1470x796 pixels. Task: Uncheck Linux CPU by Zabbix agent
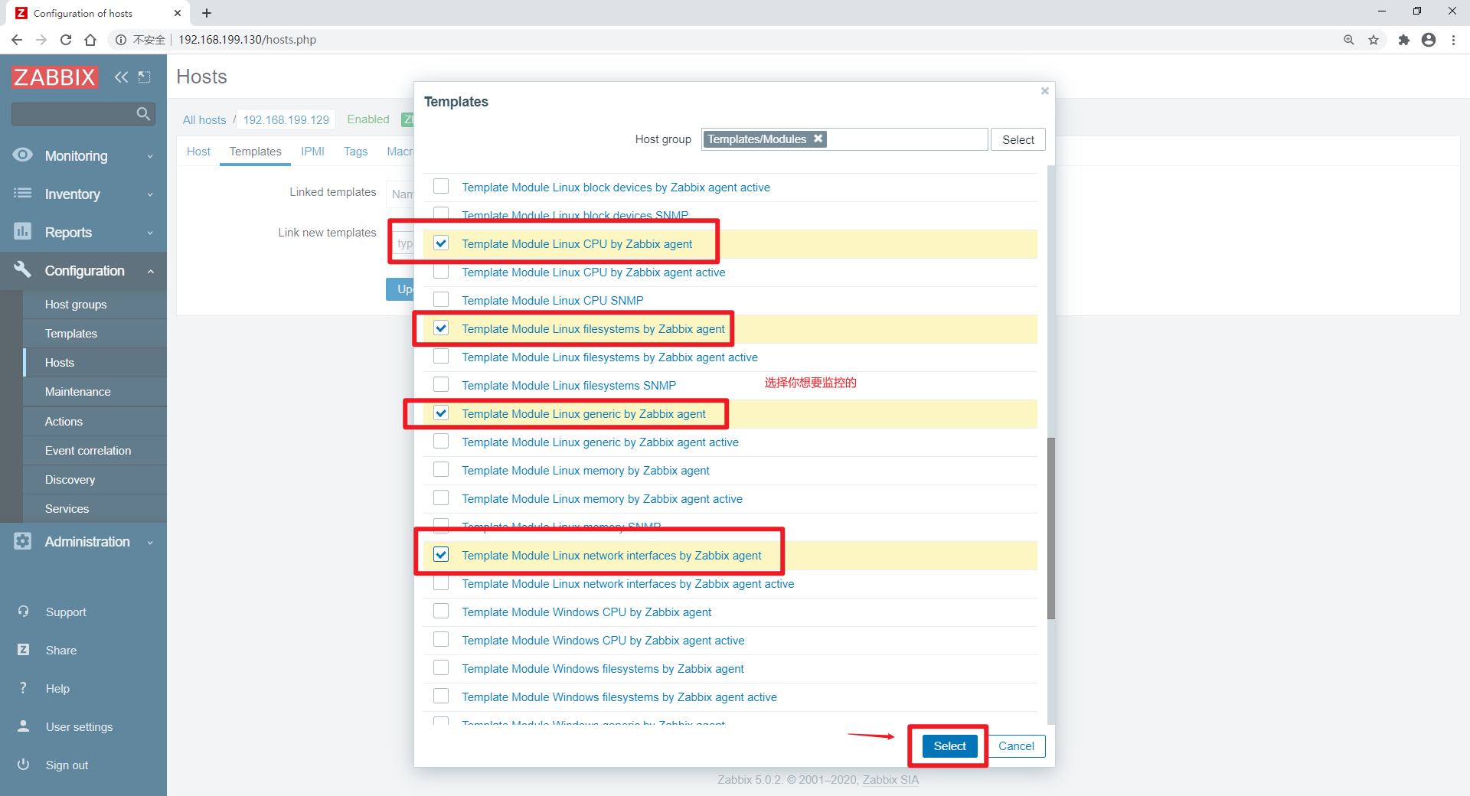click(441, 243)
